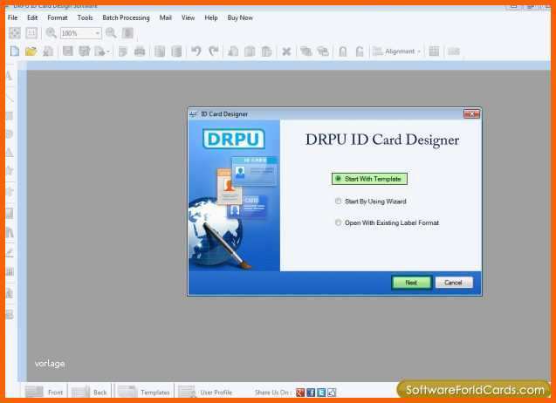The height and width of the screenshot is (403, 556).
Task: Open the Format menu
Action: click(58, 17)
